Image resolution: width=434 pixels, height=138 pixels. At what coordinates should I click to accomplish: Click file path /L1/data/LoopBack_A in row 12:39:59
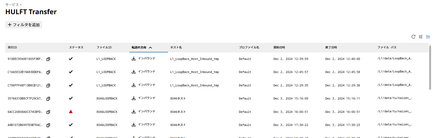click(395, 58)
